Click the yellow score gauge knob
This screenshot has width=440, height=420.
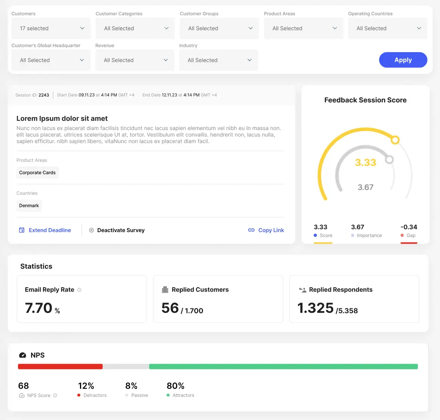395,140
